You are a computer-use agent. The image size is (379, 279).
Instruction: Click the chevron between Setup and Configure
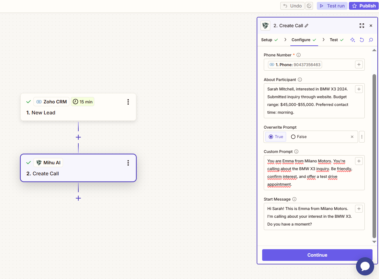(x=285, y=40)
